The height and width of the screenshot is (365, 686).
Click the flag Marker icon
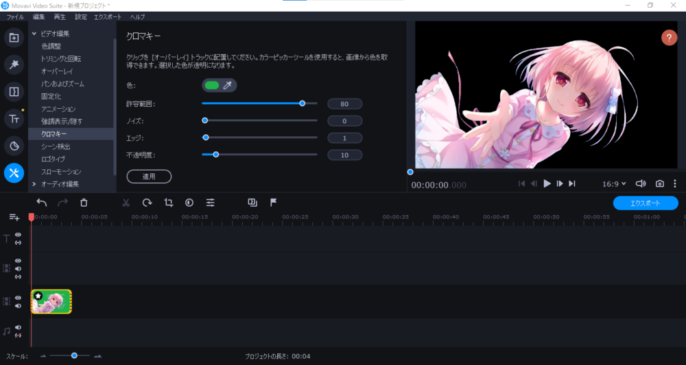(x=274, y=202)
